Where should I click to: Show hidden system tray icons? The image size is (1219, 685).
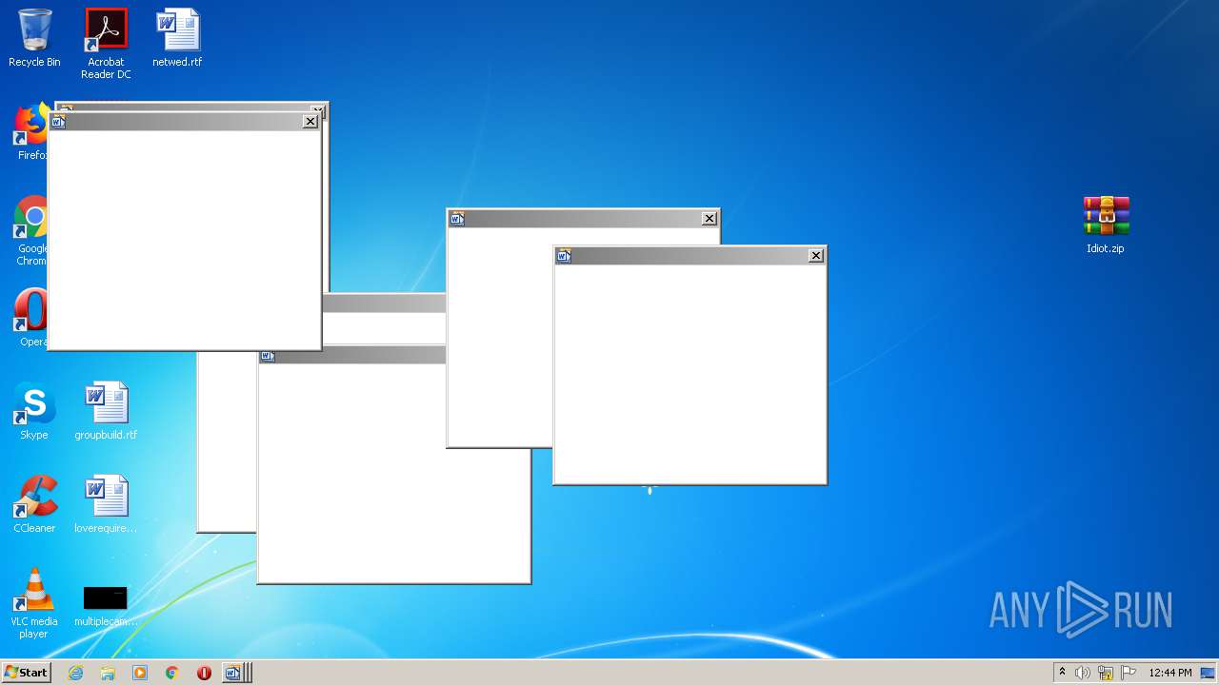tap(1062, 673)
